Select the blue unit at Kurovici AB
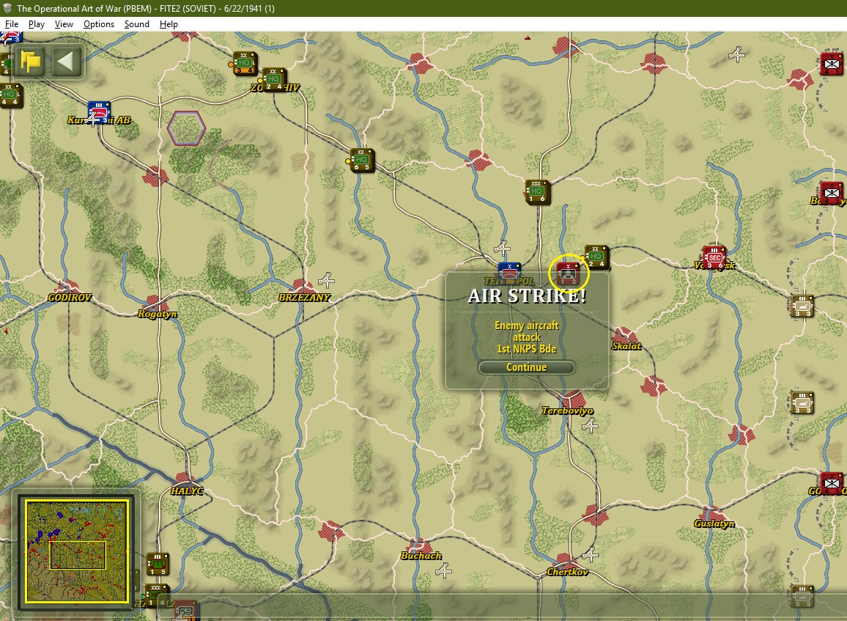The image size is (847, 621). coord(99,112)
